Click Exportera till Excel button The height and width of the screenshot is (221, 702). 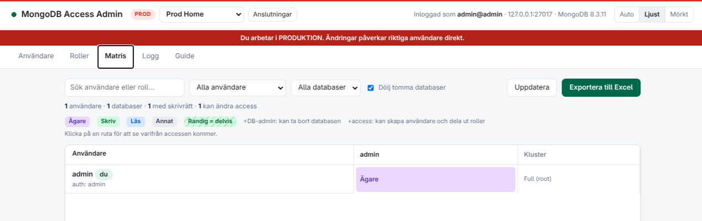point(601,87)
